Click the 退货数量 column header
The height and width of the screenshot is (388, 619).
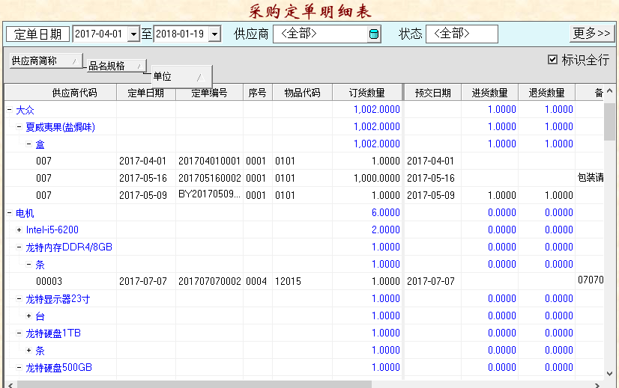(547, 93)
